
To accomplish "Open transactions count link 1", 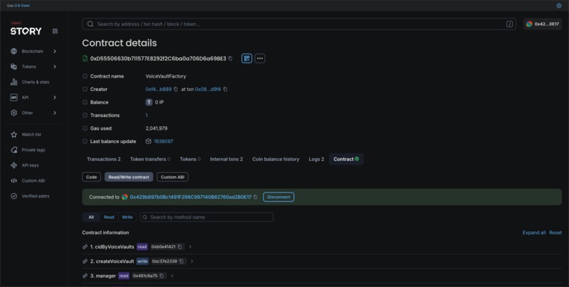I will point(147,115).
